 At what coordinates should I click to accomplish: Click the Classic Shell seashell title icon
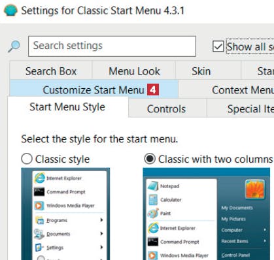(10, 10)
